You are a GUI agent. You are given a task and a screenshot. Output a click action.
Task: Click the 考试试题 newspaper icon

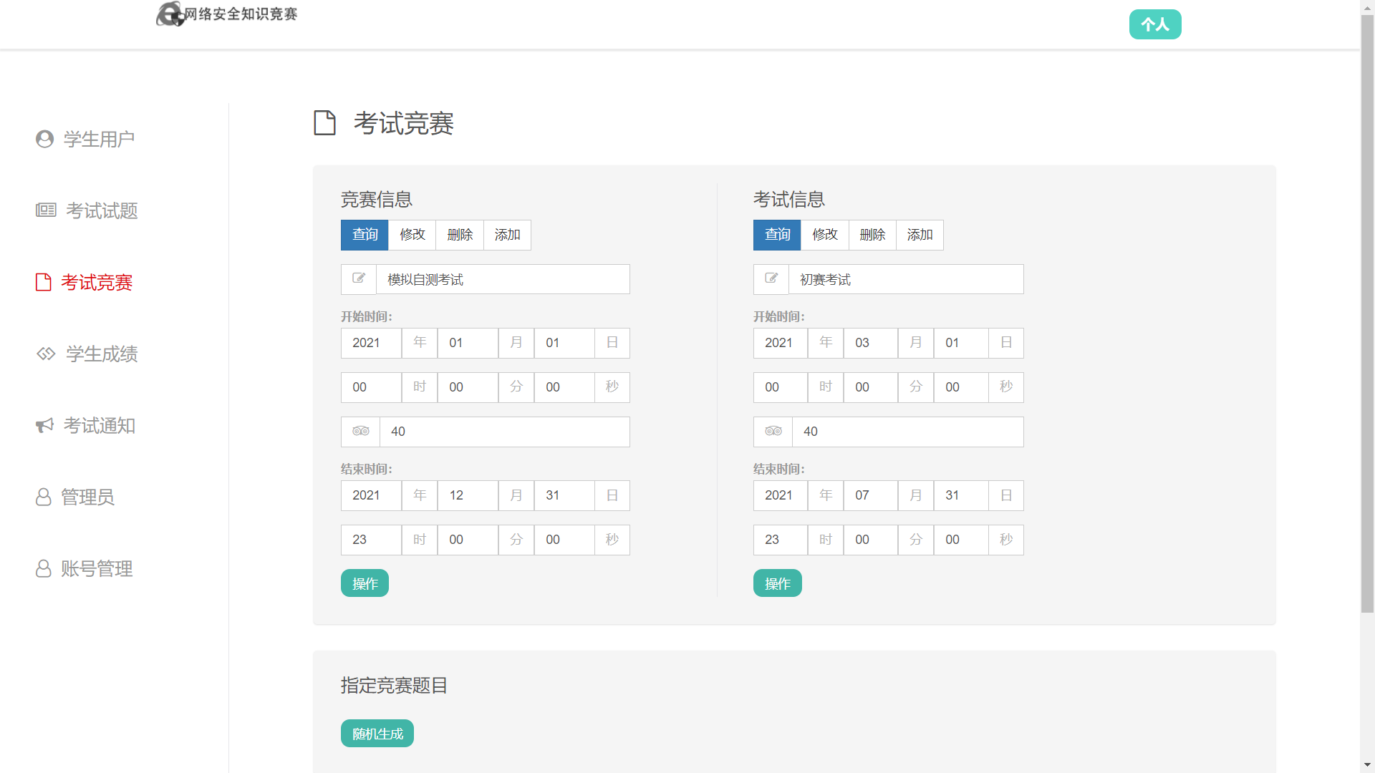[46, 210]
